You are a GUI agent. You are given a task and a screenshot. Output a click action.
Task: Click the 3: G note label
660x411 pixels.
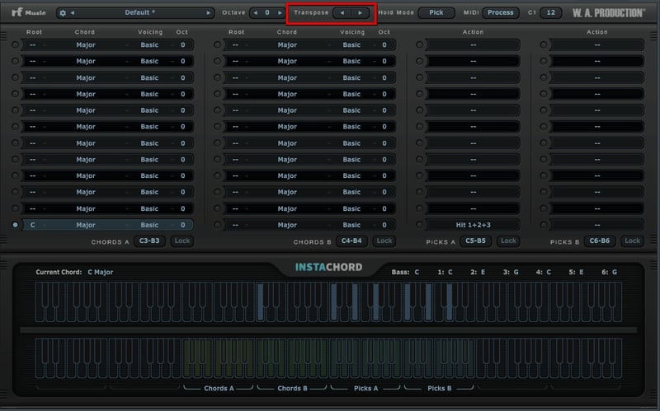click(511, 273)
